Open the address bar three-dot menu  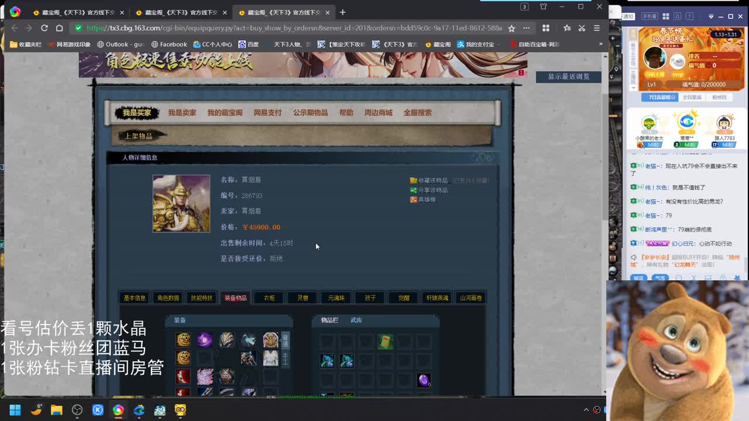[527, 28]
